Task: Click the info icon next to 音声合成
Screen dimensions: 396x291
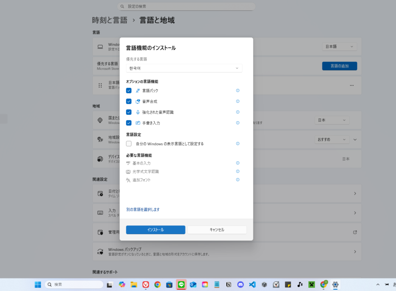Action: coord(238,101)
